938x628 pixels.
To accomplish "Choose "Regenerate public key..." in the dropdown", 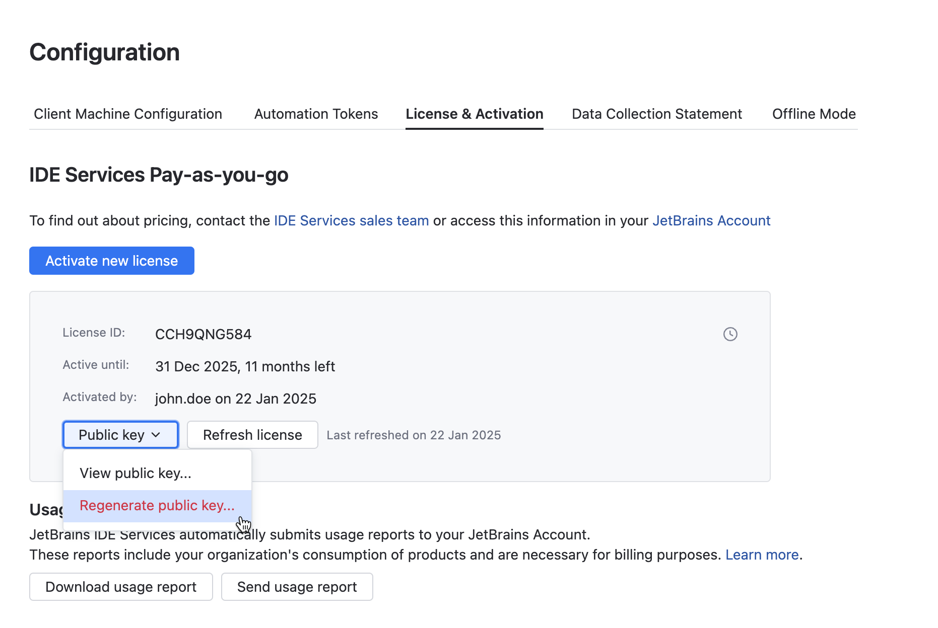I will coord(157,505).
